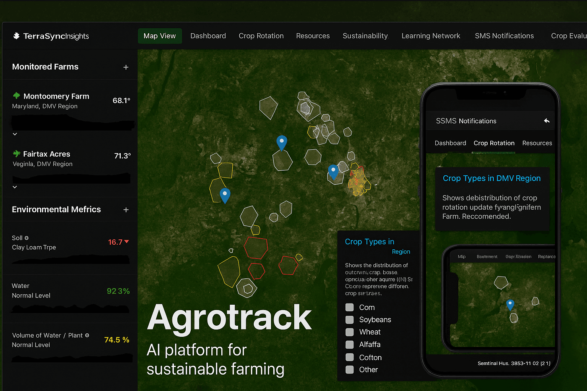Click the plus button next to Monitored Farms

[126, 67]
